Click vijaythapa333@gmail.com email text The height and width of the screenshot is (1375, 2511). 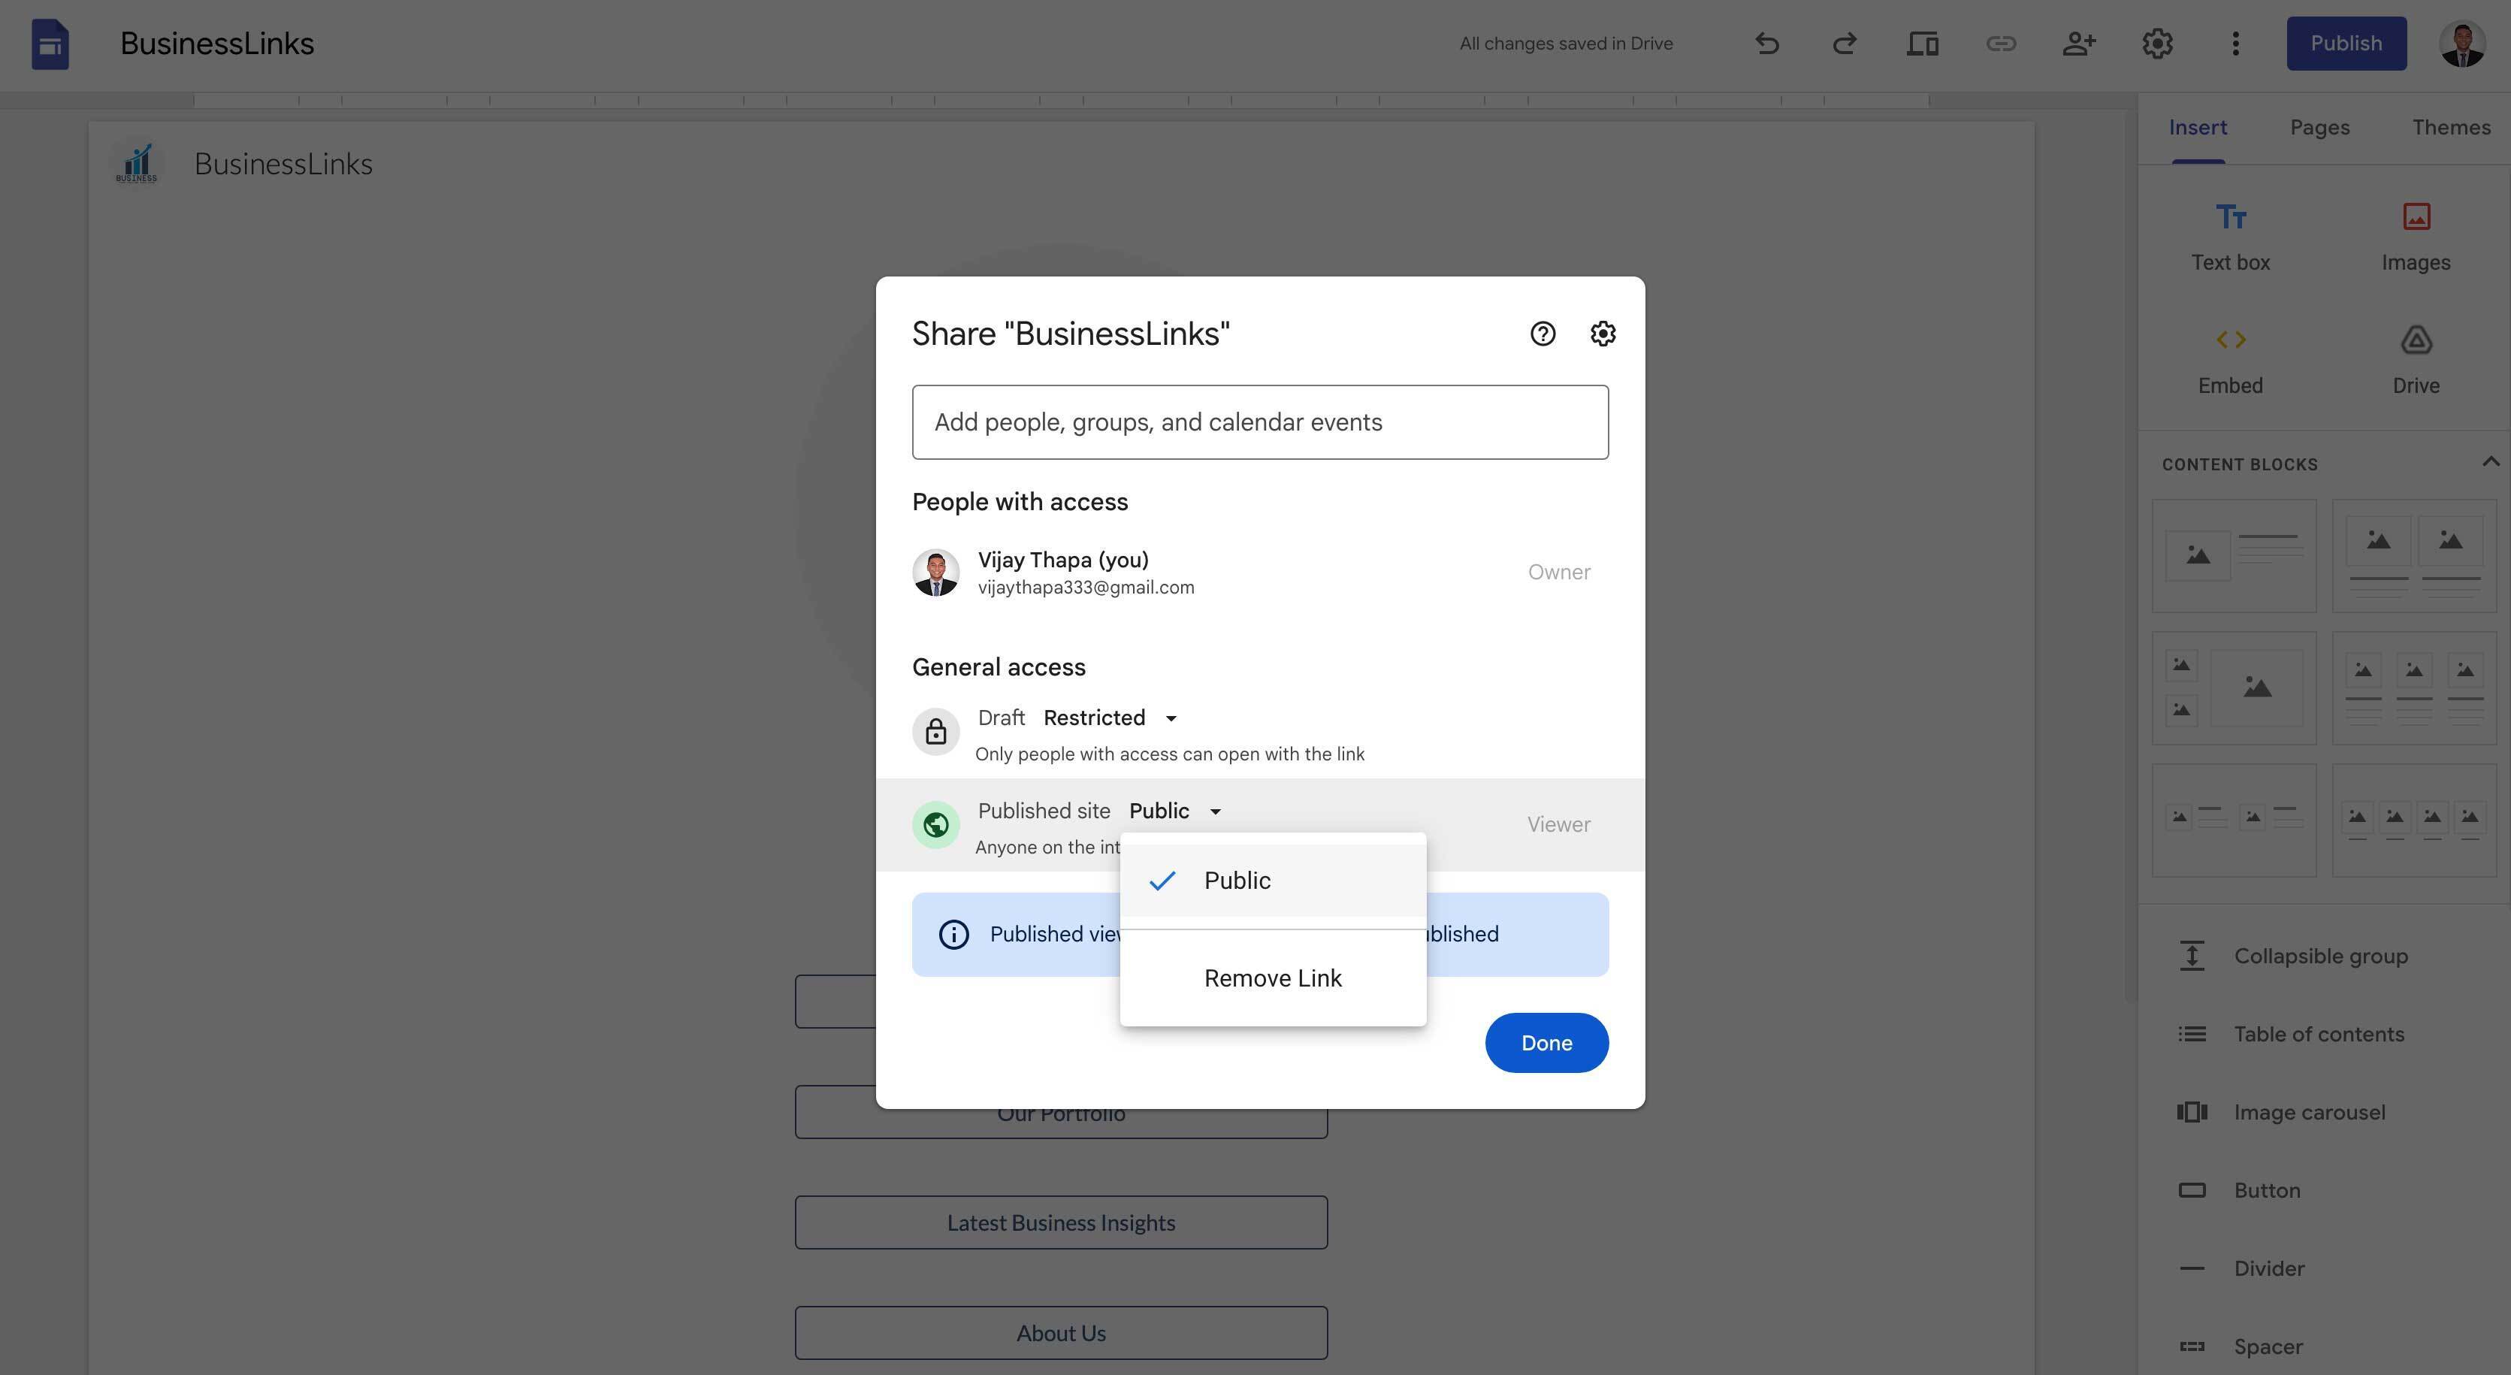pos(1086,588)
